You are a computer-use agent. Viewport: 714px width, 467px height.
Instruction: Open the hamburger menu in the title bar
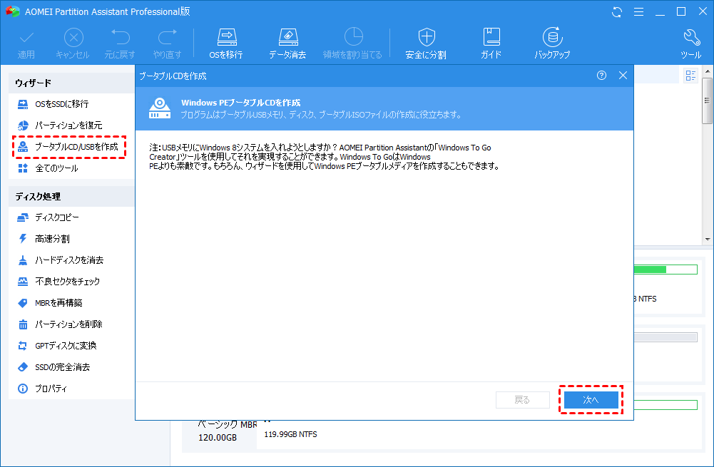[x=639, y=12]
